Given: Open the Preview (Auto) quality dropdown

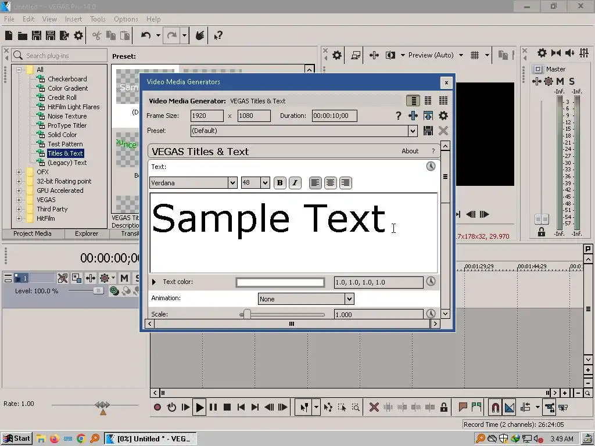Looking at the screenshot, I should pyautogui.click(x=461, y=55).
